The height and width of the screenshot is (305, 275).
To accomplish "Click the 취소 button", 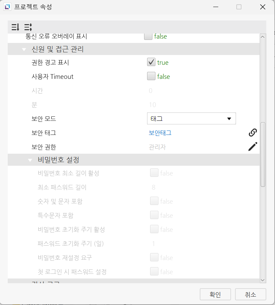I will coord(250,294).
